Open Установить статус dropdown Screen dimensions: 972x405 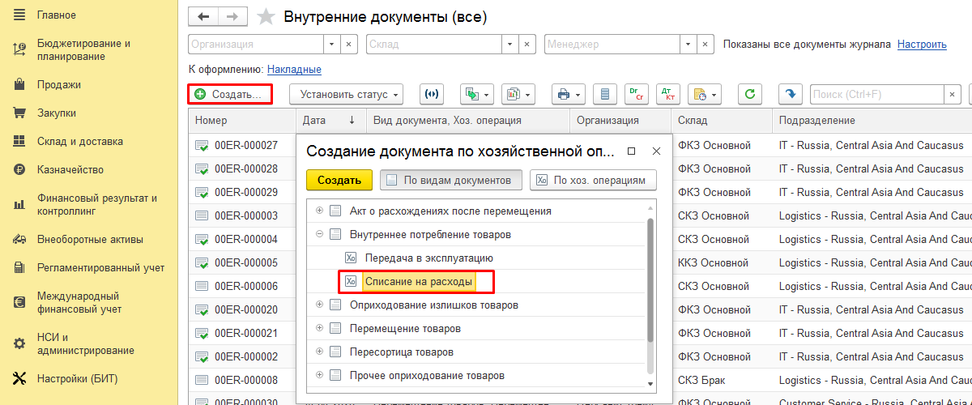pos(347,95)
